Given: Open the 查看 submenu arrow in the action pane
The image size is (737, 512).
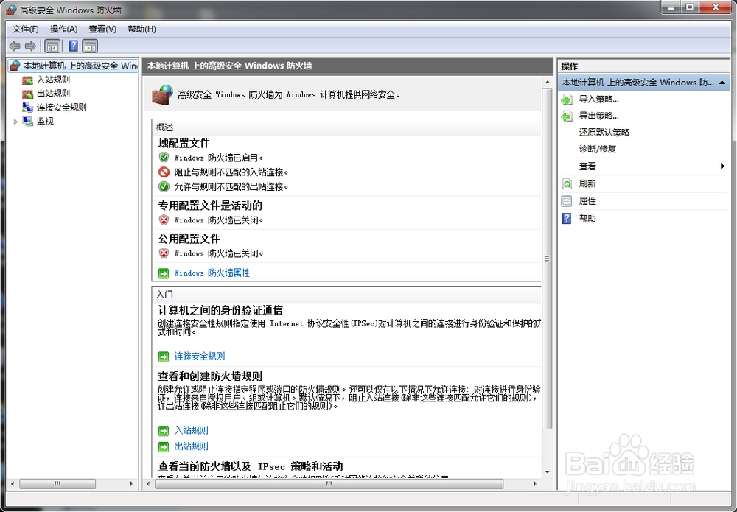Looking at the screenshot, I should point(722,166).
